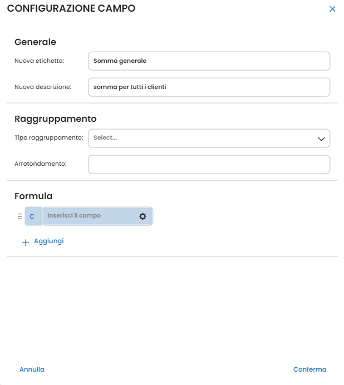Focus the empty Arrotondamento input
This screenshot has width=344, height=385.
pyautogui.click(x=209, y=164)
